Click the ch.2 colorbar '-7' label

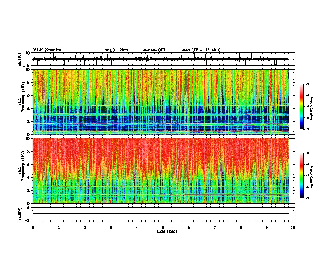coord(307,198)
